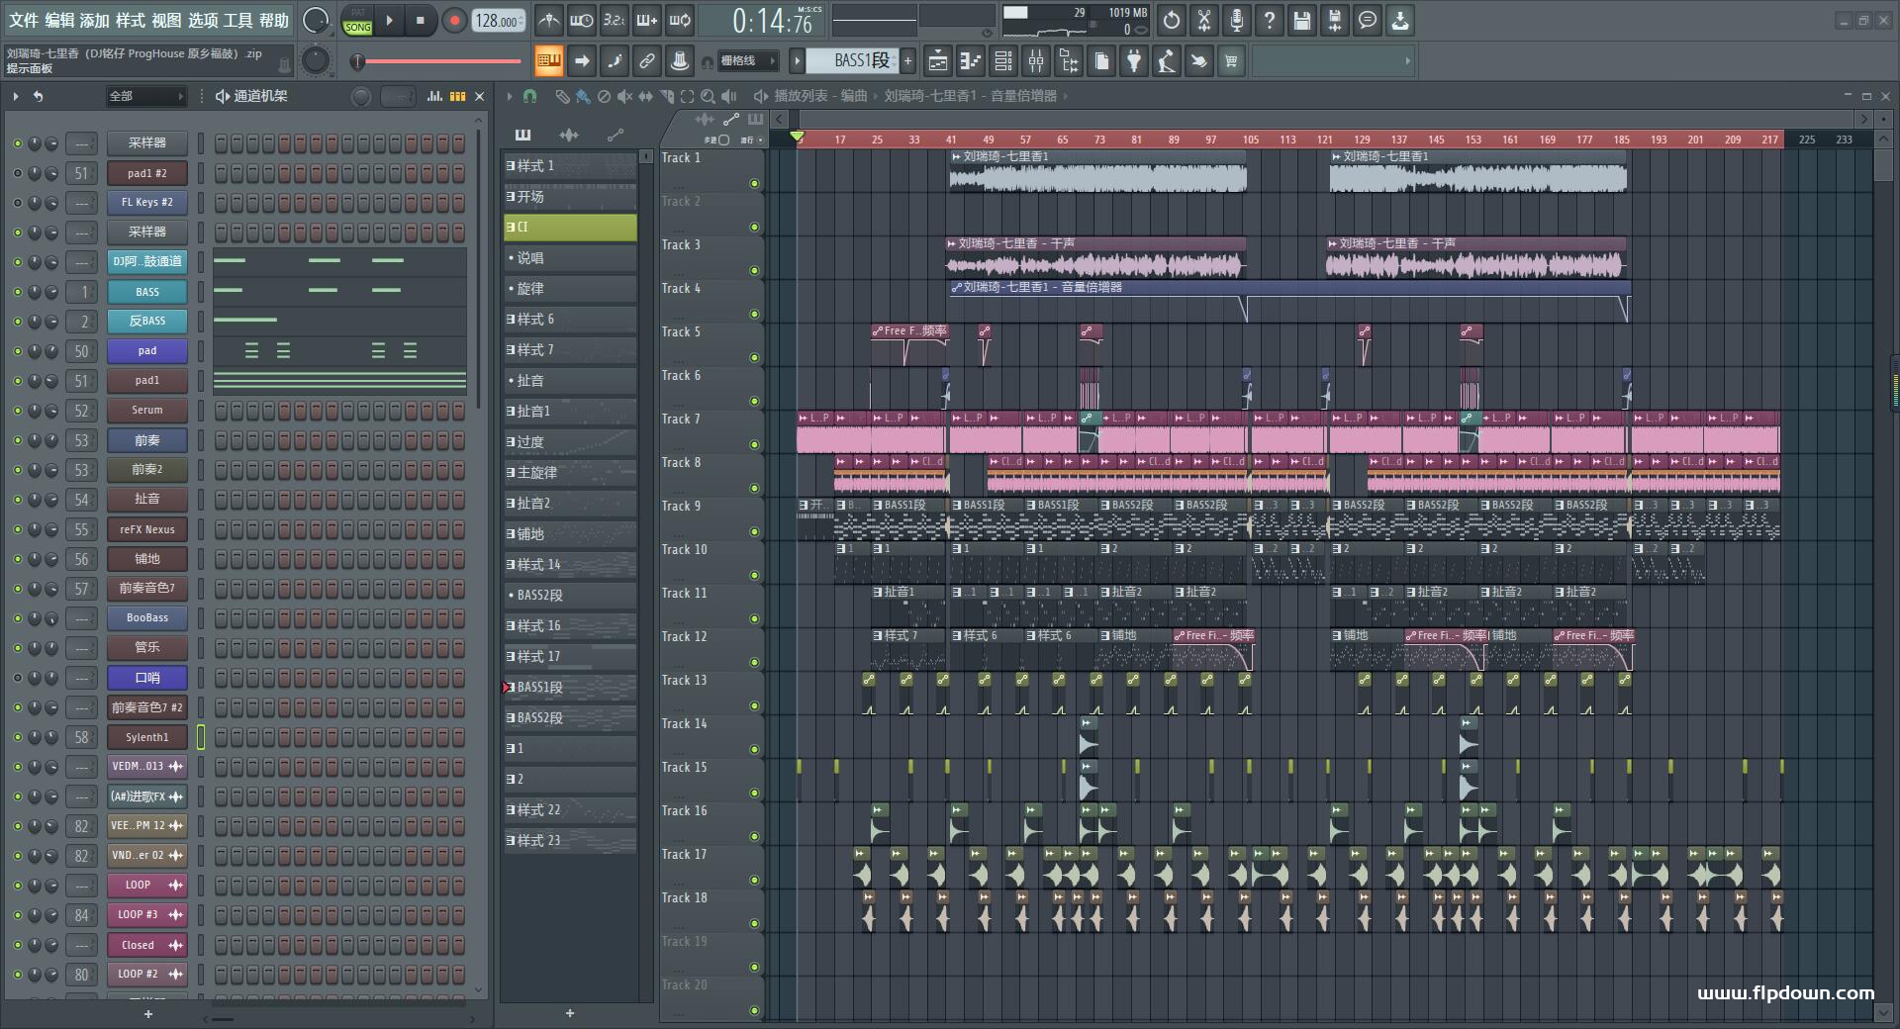The width and height of the screenshot is (1900, 1029).
Task: Select the playlist paint brush tool
Action: coord(583,96)
